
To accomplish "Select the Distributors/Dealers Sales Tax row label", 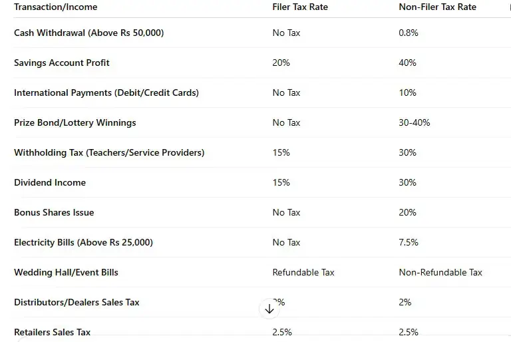I will (x=77, y=302).
